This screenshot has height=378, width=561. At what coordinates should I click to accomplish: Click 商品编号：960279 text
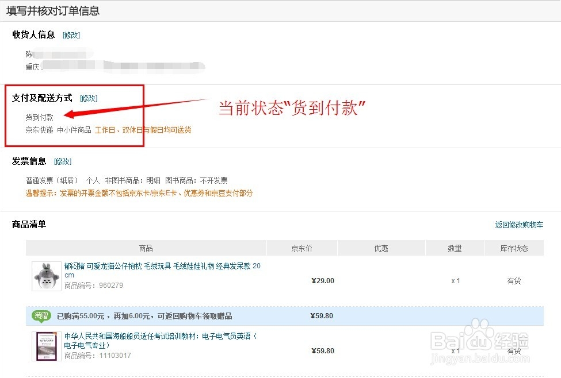94,286
